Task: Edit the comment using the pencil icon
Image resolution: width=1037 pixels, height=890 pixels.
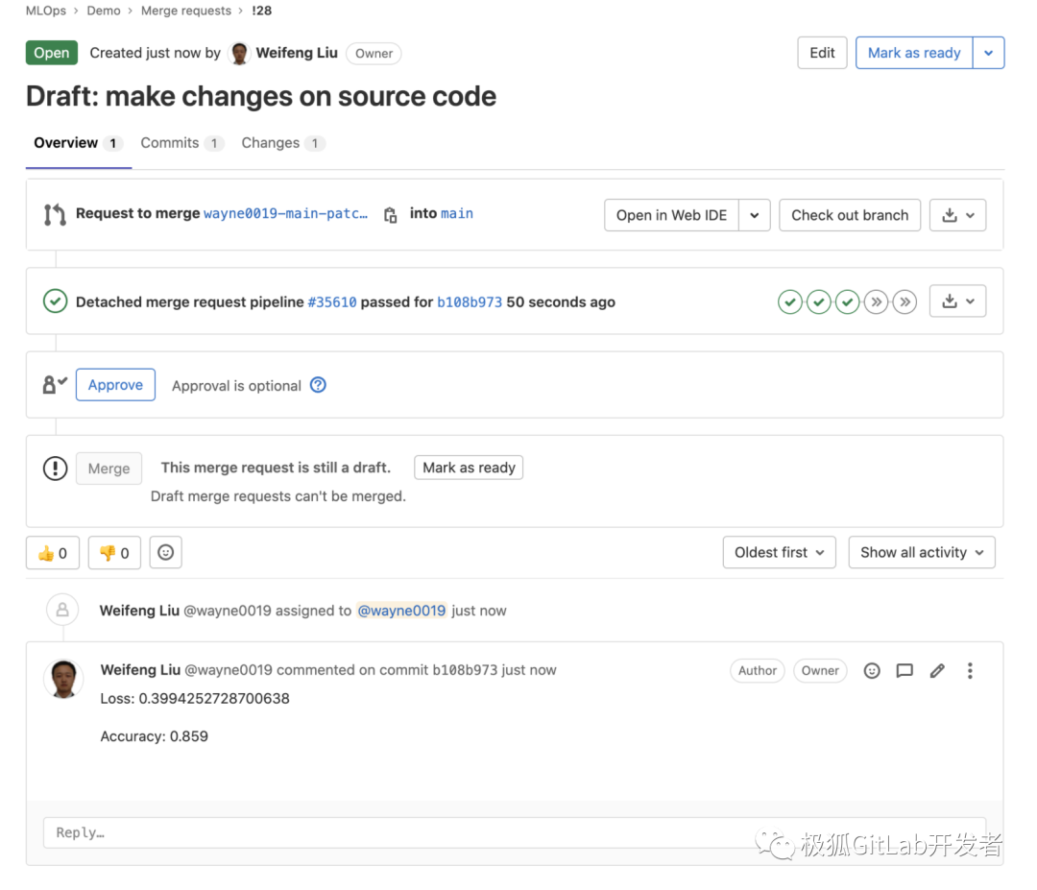Action: tap(937, 670)
